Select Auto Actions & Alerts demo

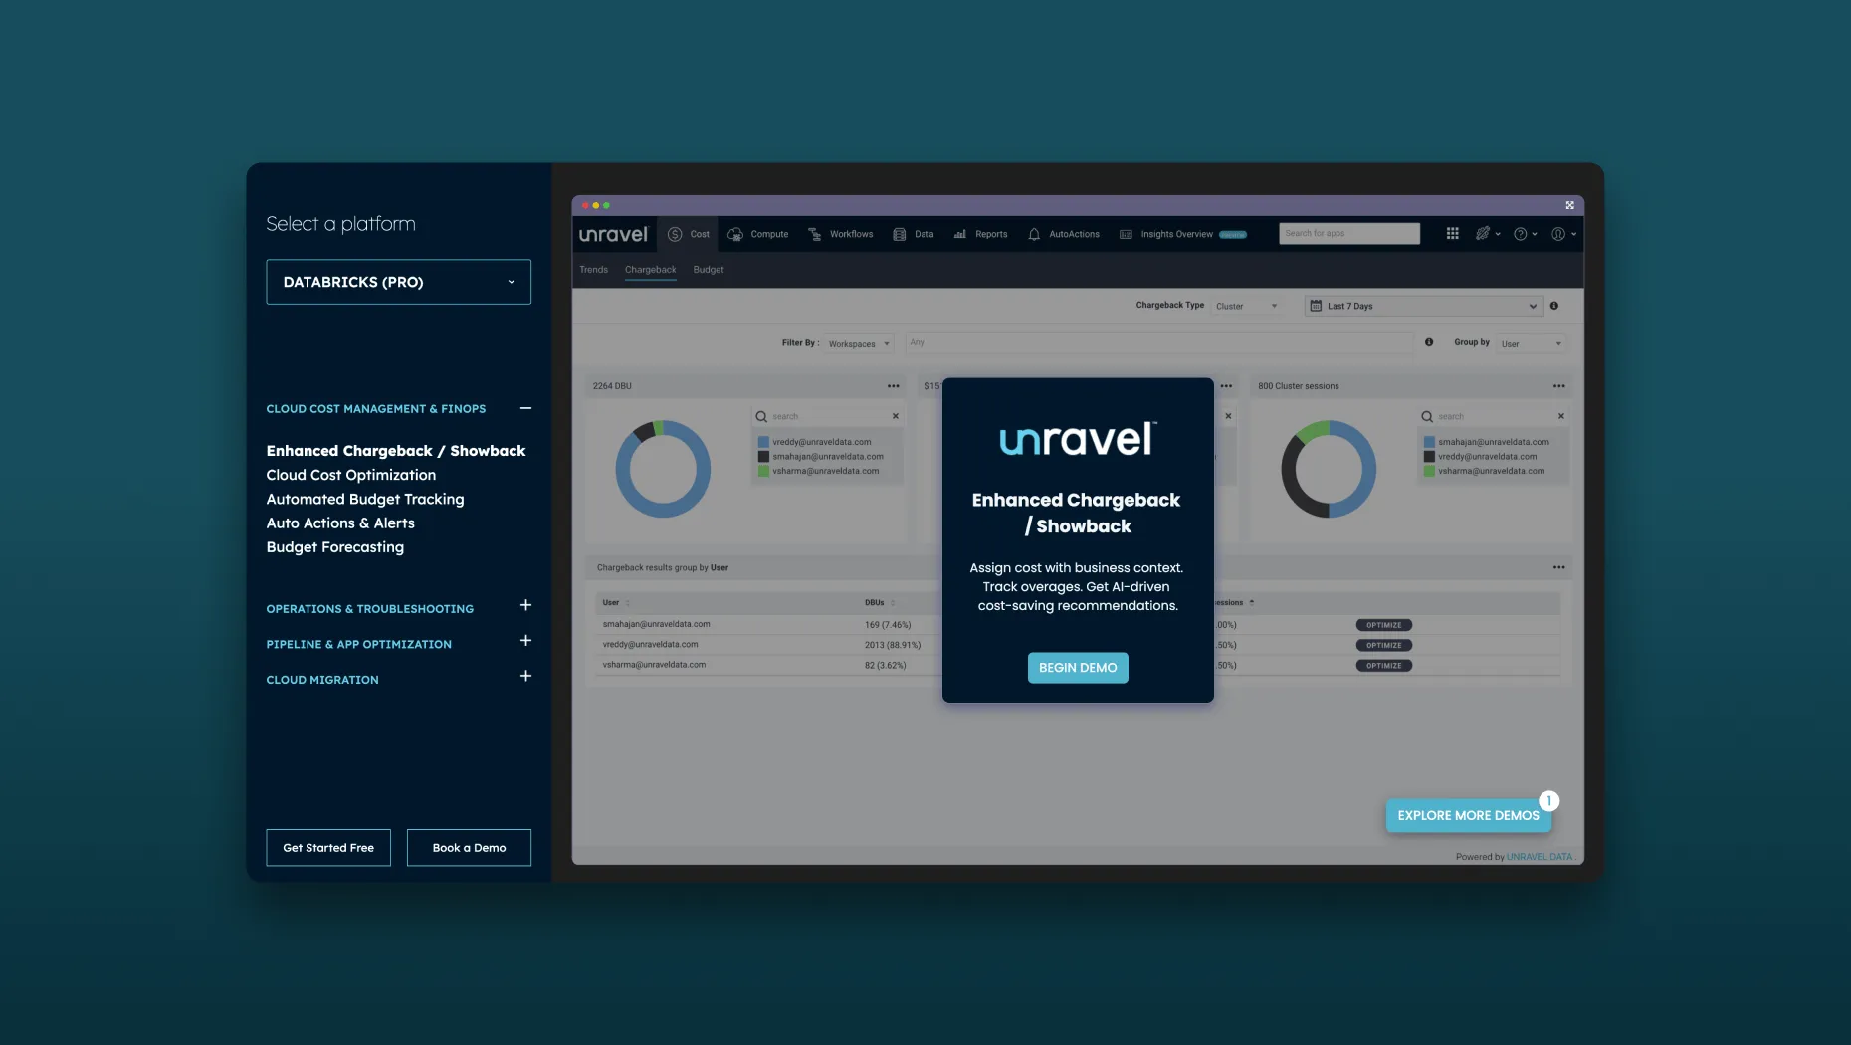(x=340, y=522)
